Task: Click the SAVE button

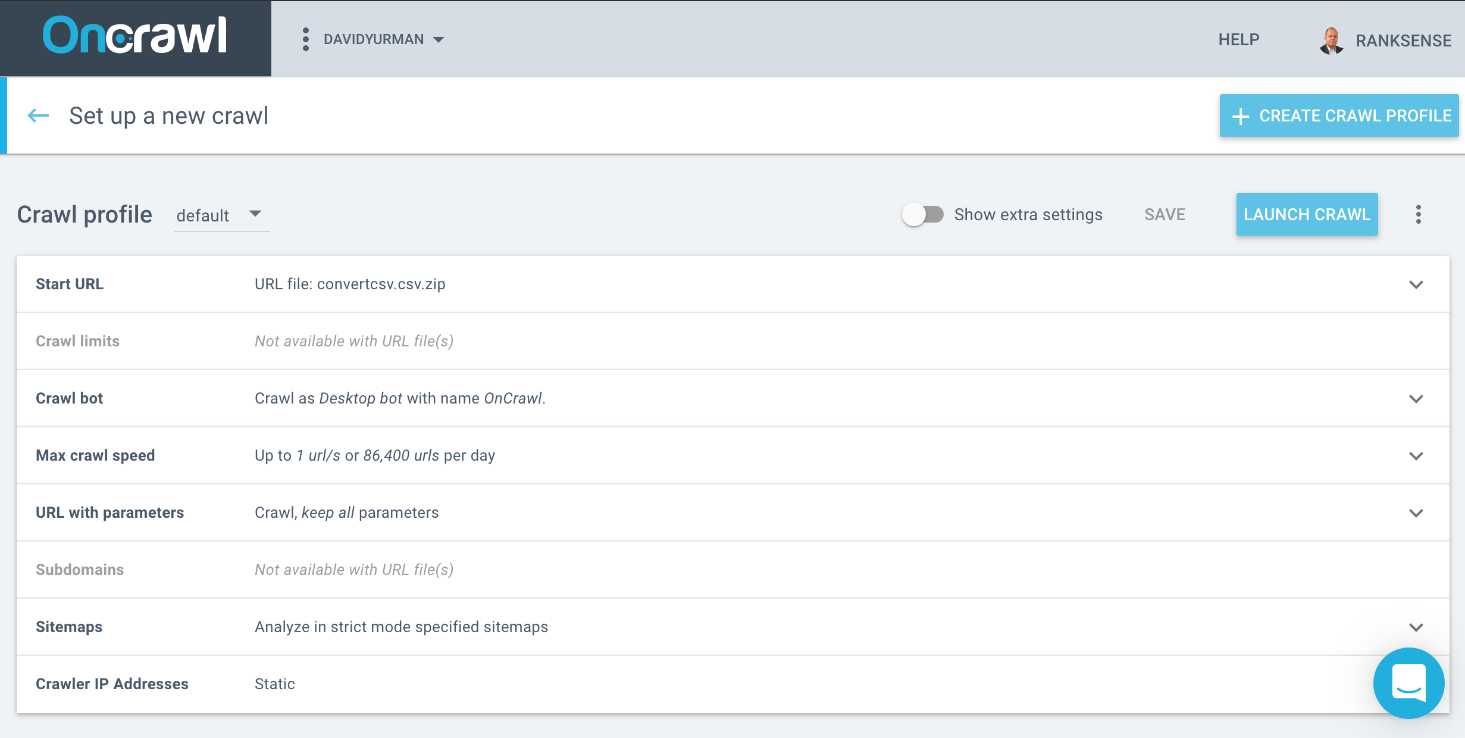Action: coord(1165,214)
